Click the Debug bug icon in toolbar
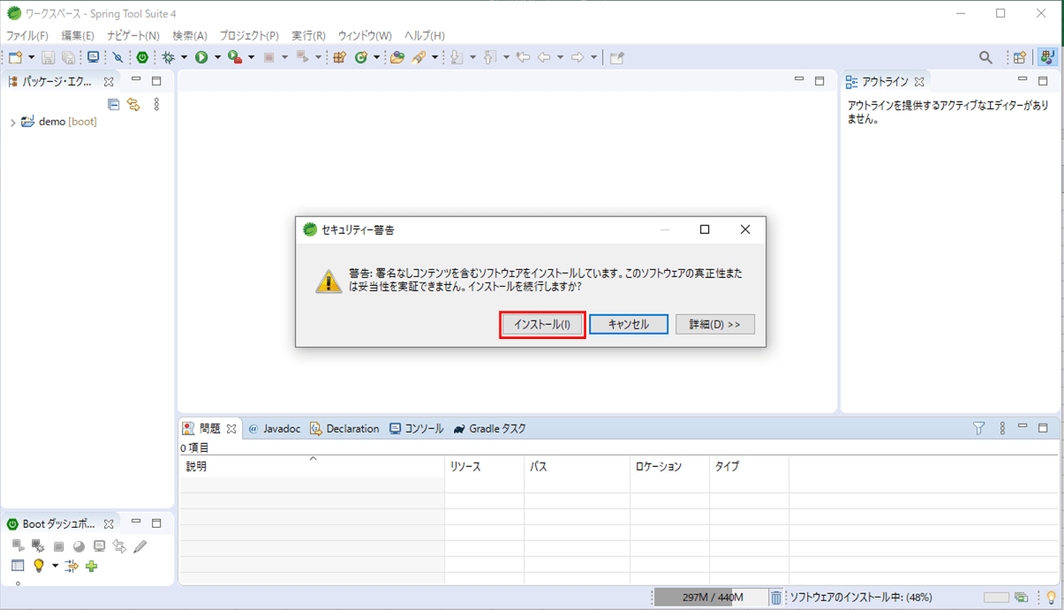The height and width of the screenshot is (610, 1064). tap(168, 57)
